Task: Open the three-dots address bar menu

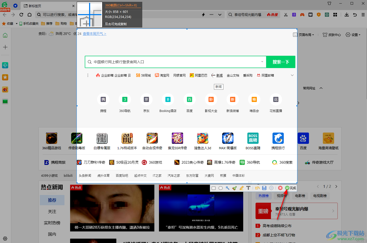Action: pyautogui.click(x=211, y=15)
